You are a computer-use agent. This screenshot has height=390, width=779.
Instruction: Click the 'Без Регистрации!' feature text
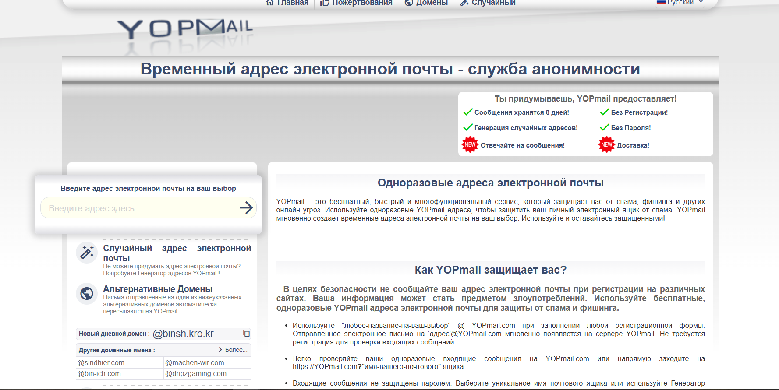pyautogui.click(x=640, y=112)
